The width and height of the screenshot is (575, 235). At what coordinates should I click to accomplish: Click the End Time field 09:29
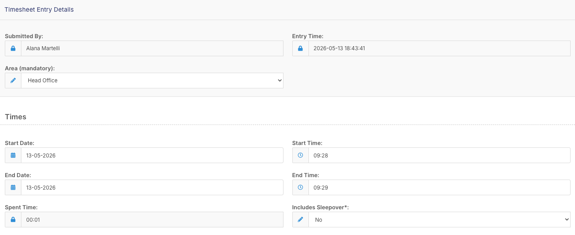(x=440, y=187)
